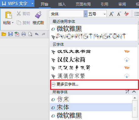Open the font name dropdown arrow

point(85,14)
